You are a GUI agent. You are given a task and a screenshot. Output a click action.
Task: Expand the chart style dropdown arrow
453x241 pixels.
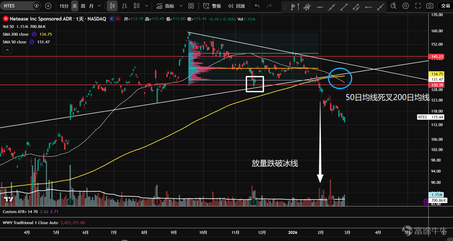[146, 6]
